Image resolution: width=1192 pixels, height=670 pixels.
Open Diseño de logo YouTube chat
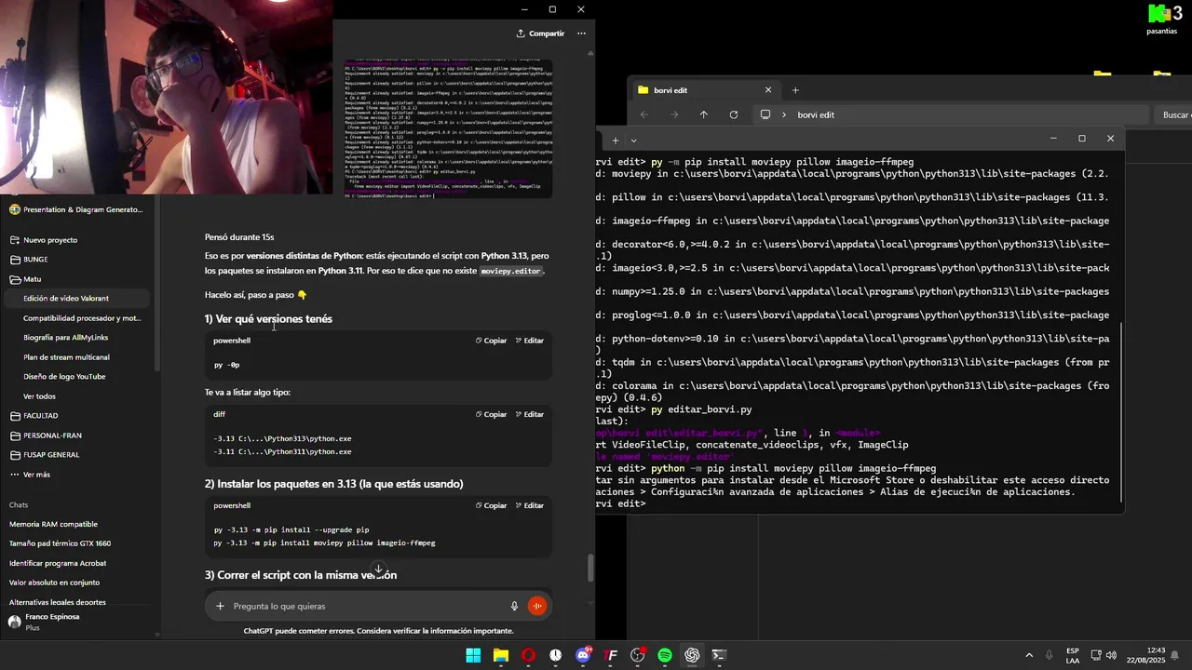[76, 377]
